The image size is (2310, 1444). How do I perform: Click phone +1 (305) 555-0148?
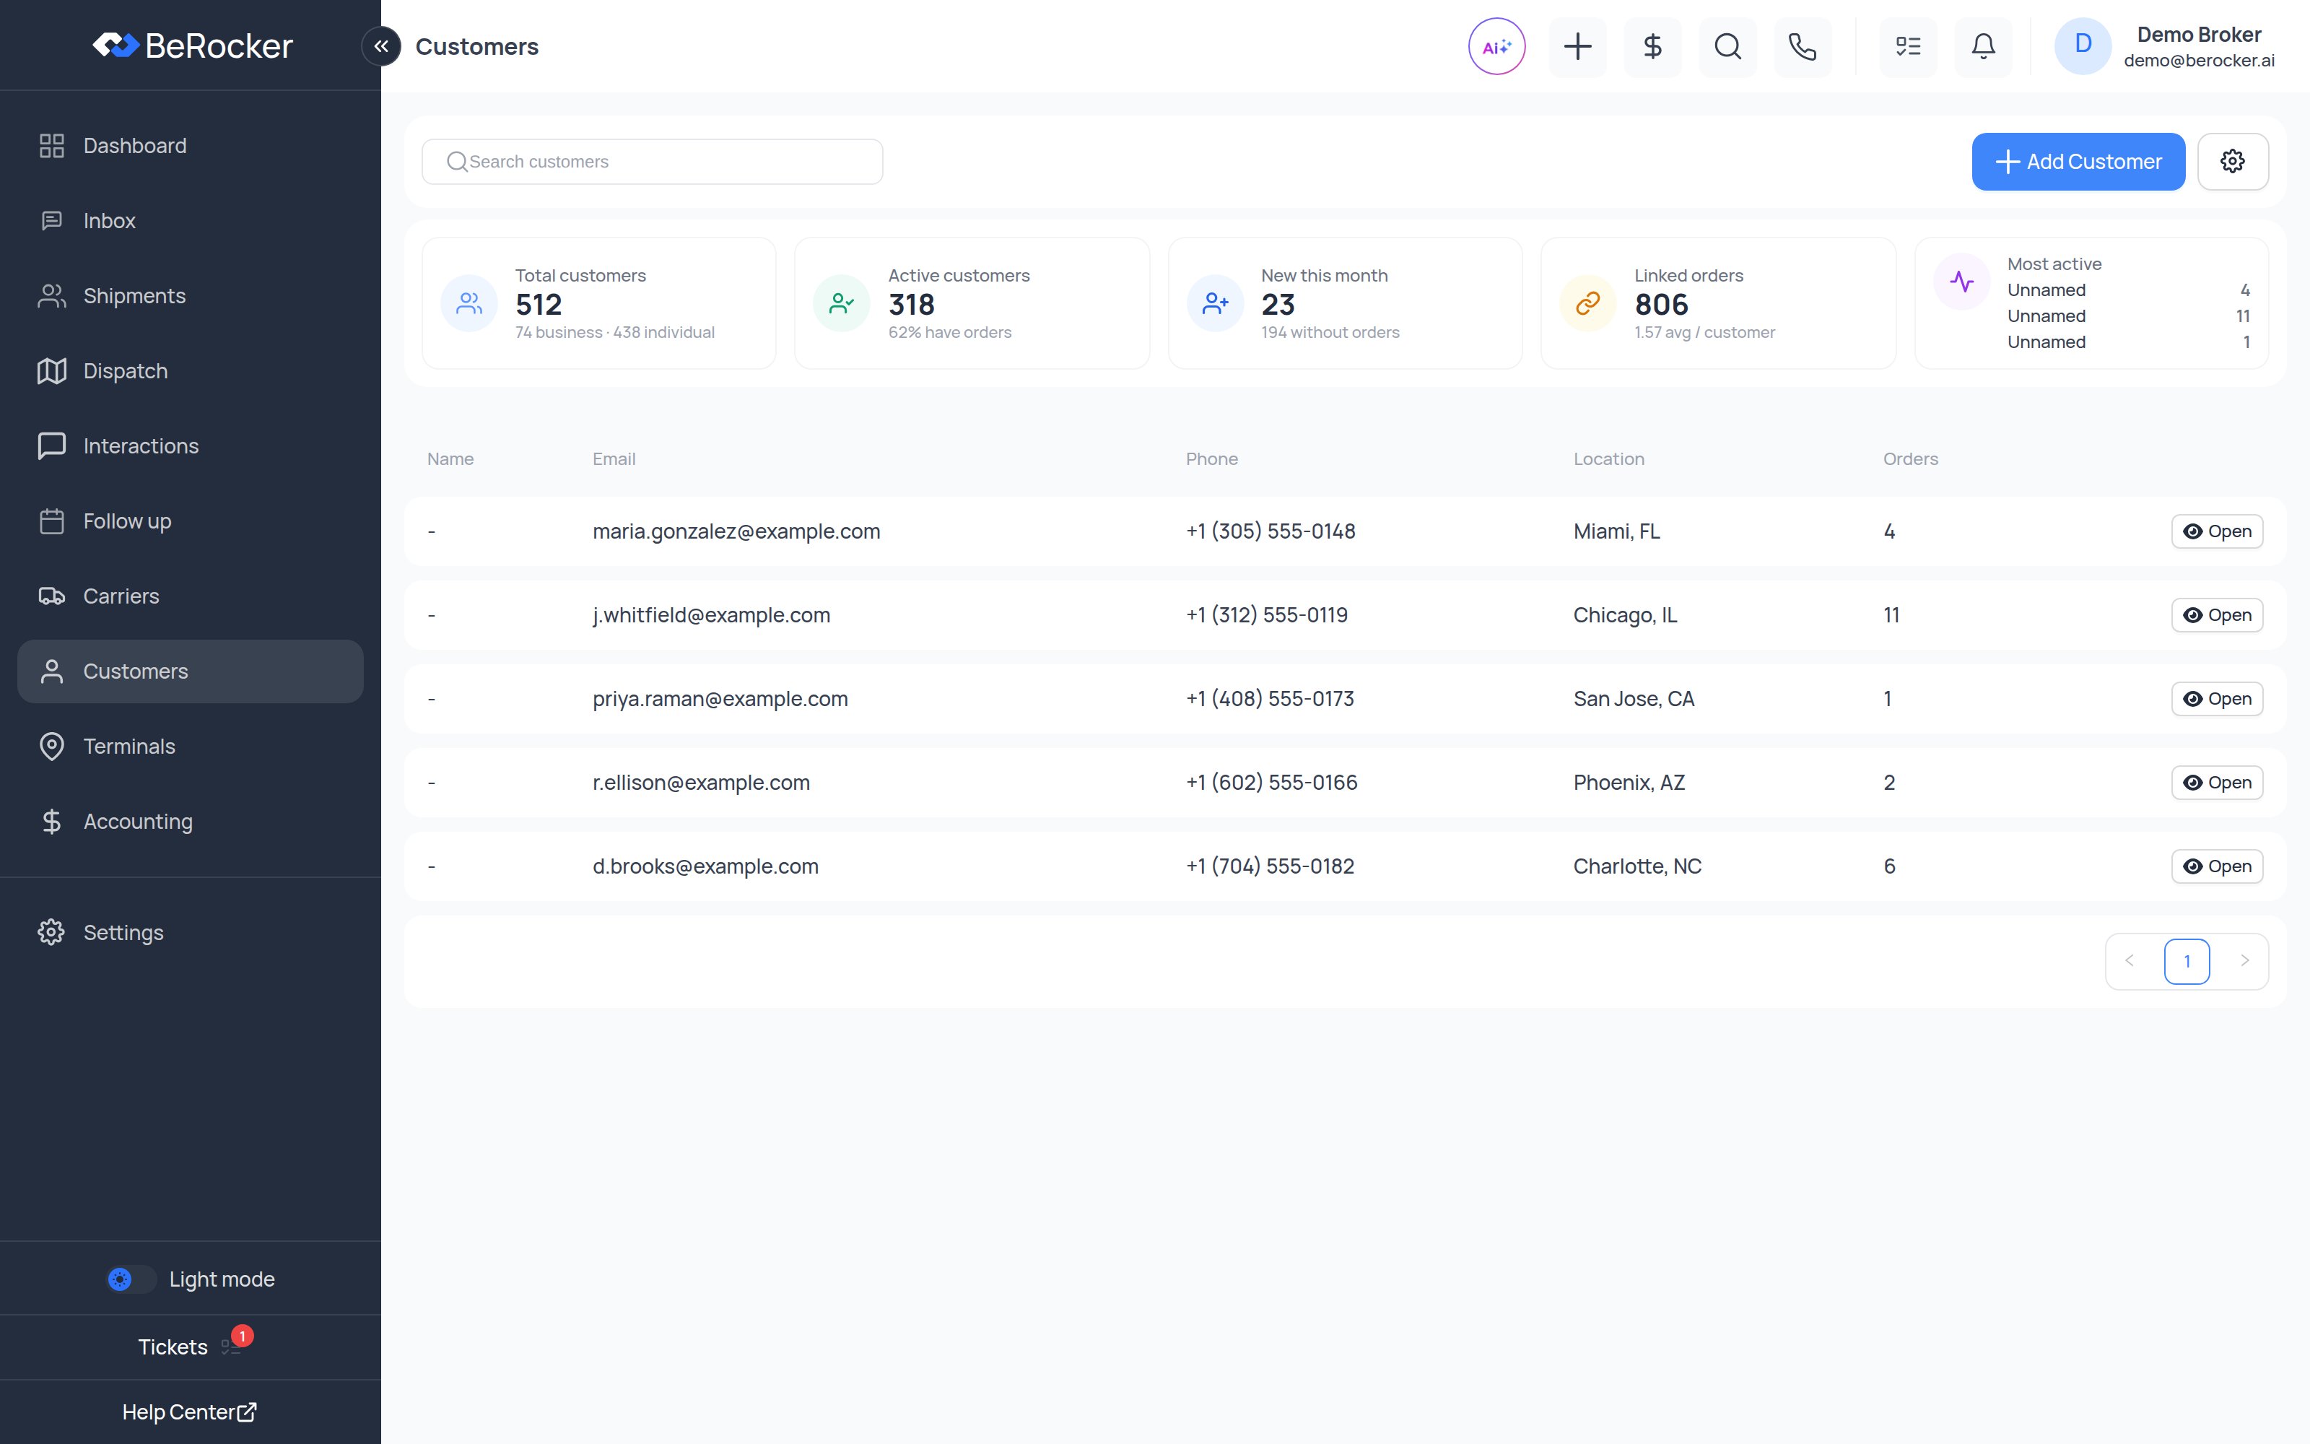tap(1270, 531)
